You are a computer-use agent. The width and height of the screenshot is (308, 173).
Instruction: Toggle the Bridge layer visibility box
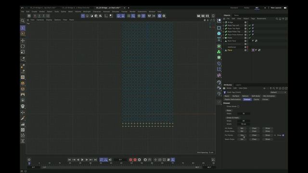245,23
